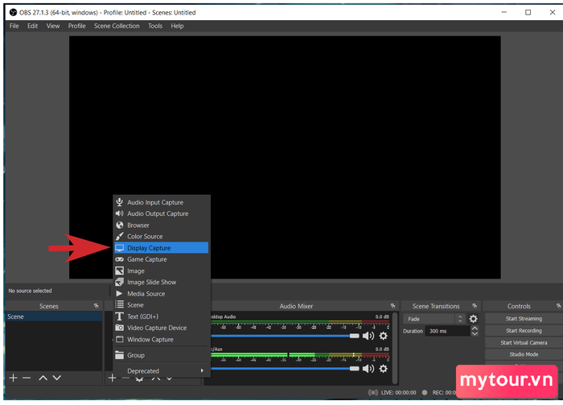Add a Text (GDI+) source
This screenshot has width=563, height=405.
point(161,316)
